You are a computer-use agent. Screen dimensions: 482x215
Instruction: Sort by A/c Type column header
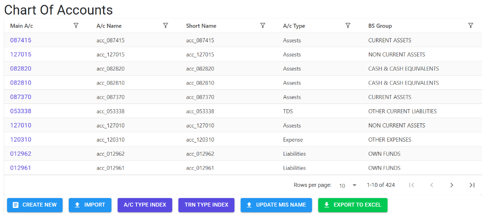[294, 26]
